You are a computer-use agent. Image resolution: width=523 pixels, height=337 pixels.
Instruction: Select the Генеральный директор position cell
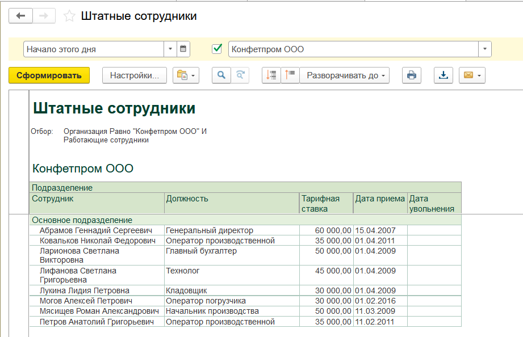tap(232, 230)
